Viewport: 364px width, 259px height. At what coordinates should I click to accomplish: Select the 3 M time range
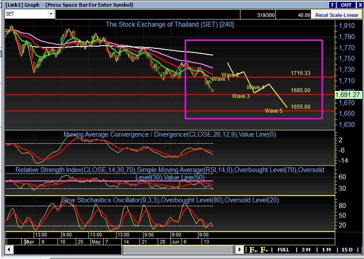tap(306, 250)
